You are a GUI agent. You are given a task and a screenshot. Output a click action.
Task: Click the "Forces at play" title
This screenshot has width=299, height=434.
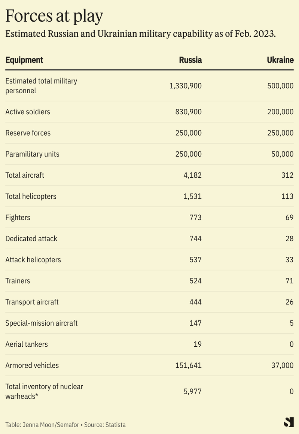click(x=54, y=16)
